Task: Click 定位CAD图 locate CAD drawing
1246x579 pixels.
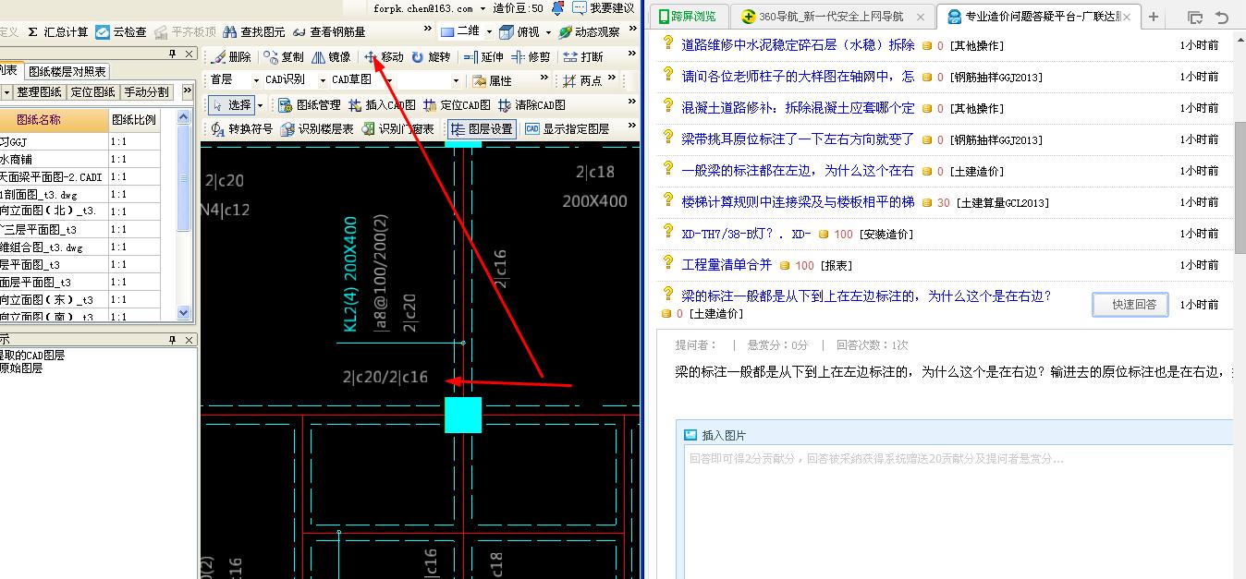Action: pyautogui.click(x=457, y=104)
